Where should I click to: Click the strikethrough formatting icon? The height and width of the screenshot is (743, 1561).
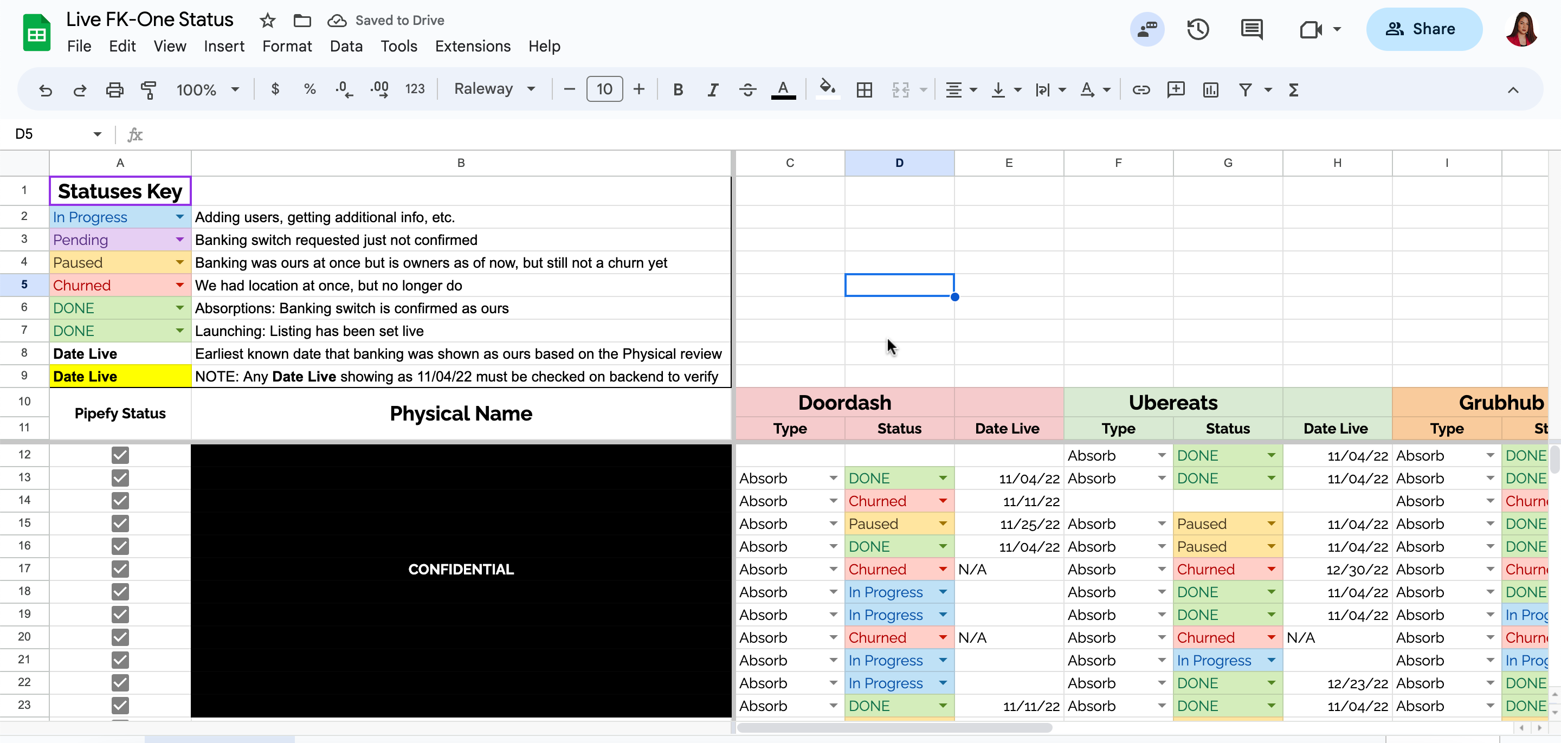point(747,90)
